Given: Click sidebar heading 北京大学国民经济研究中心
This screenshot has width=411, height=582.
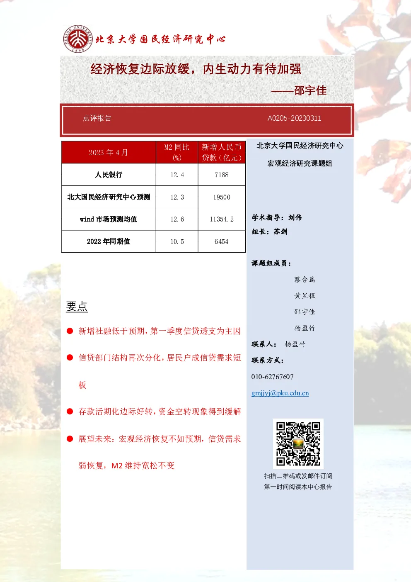Looking at the screenshot, I should 300,146.
